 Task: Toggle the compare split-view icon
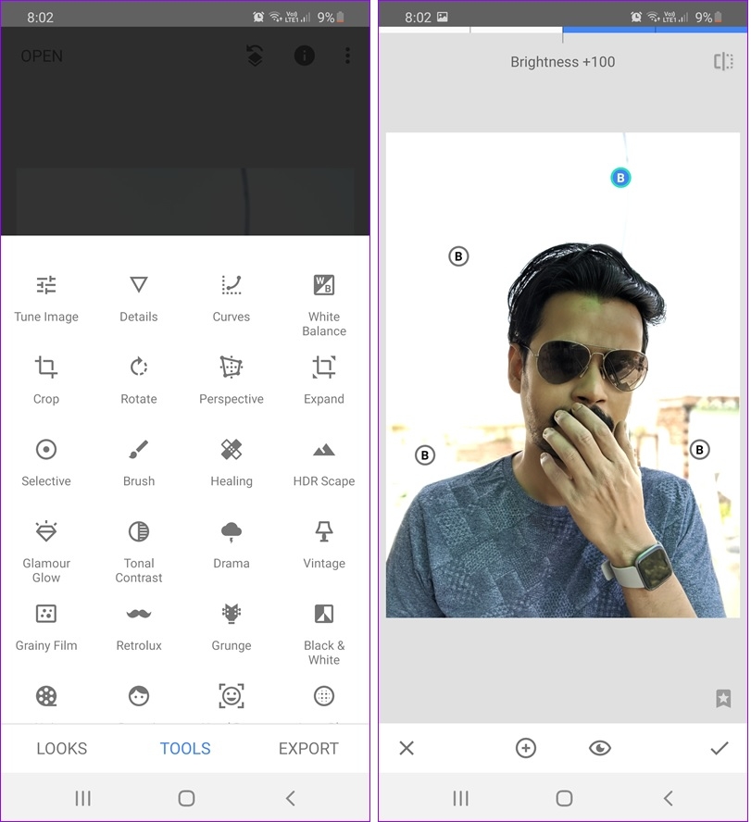(x=723, y=61)
